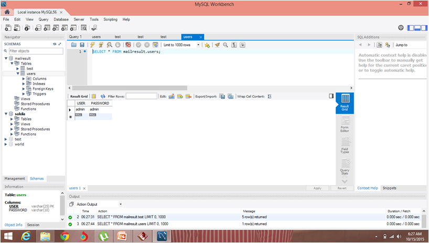The image size is (429, 243).
Task: Edit current row icon
Action: point(171,97)
